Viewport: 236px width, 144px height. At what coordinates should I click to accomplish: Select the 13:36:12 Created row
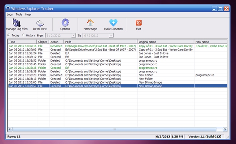click(x=118, y=57)
